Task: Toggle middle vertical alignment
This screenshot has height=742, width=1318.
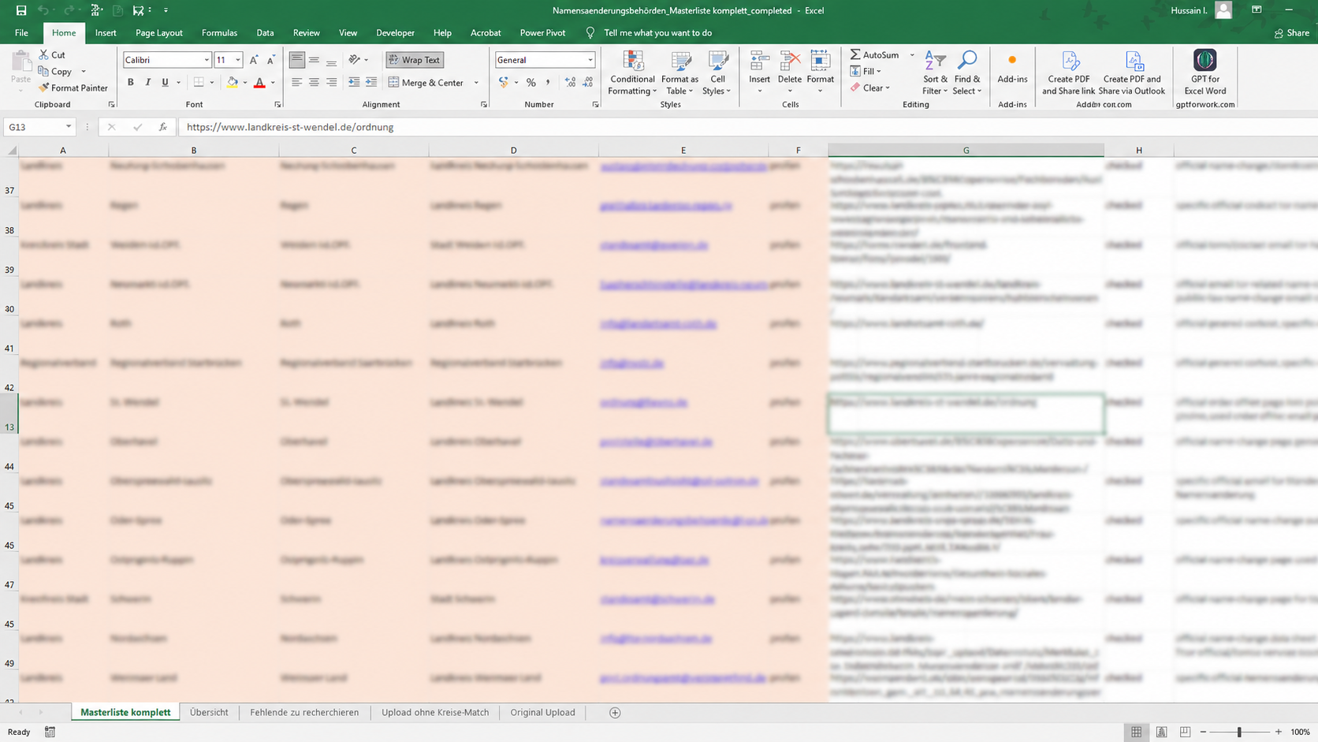Action: [314, 60]
